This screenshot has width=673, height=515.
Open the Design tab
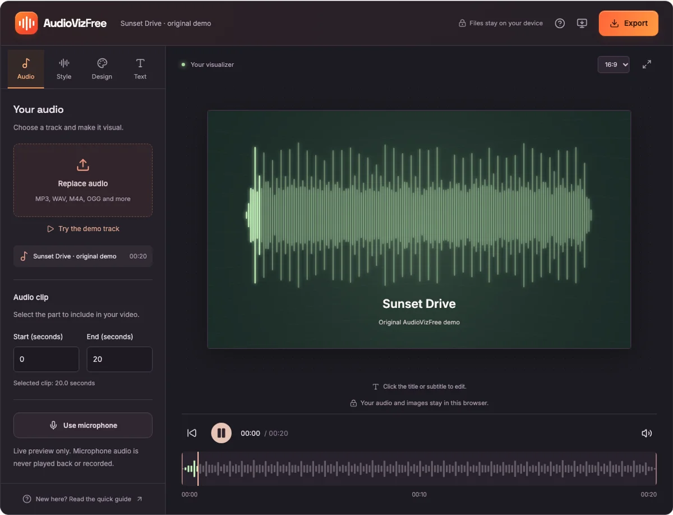coord(102,69)
